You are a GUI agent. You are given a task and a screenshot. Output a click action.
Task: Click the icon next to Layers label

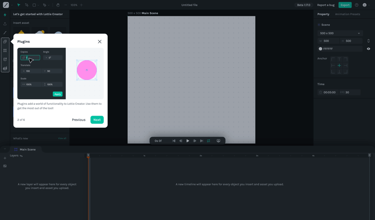[21, 156]
